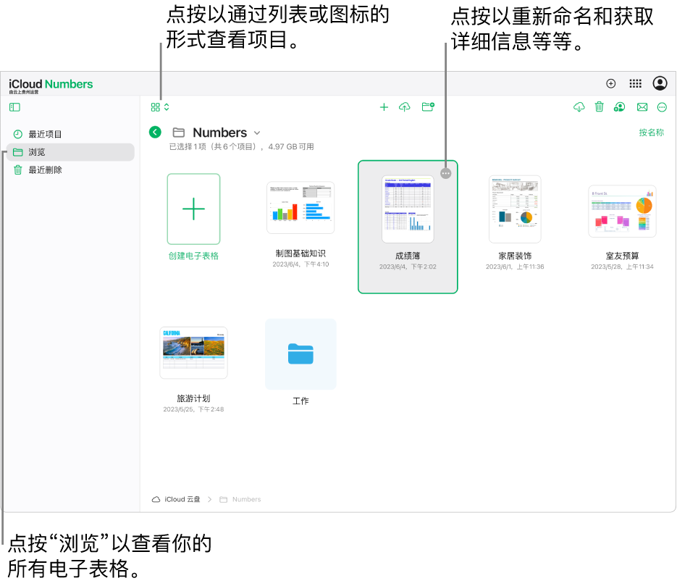Download the selected spreadsheet with the cloud icon
This screenshot has width=677, height=586.
click(579, 106)
